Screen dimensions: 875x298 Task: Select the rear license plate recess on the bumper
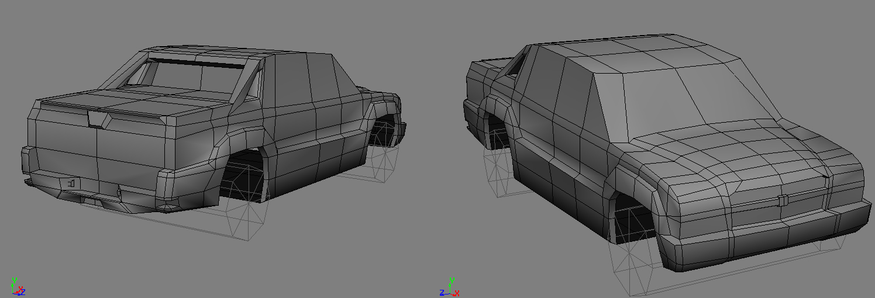[x=71, y=183]
